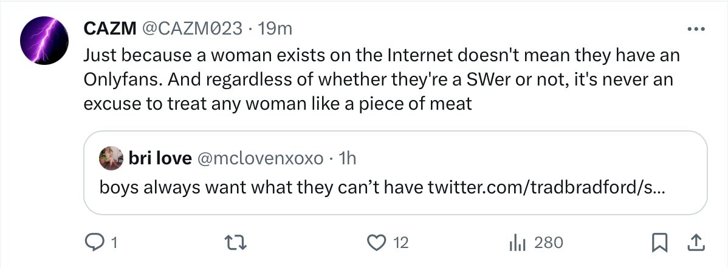Click the 12 likes count

[400, 243]
